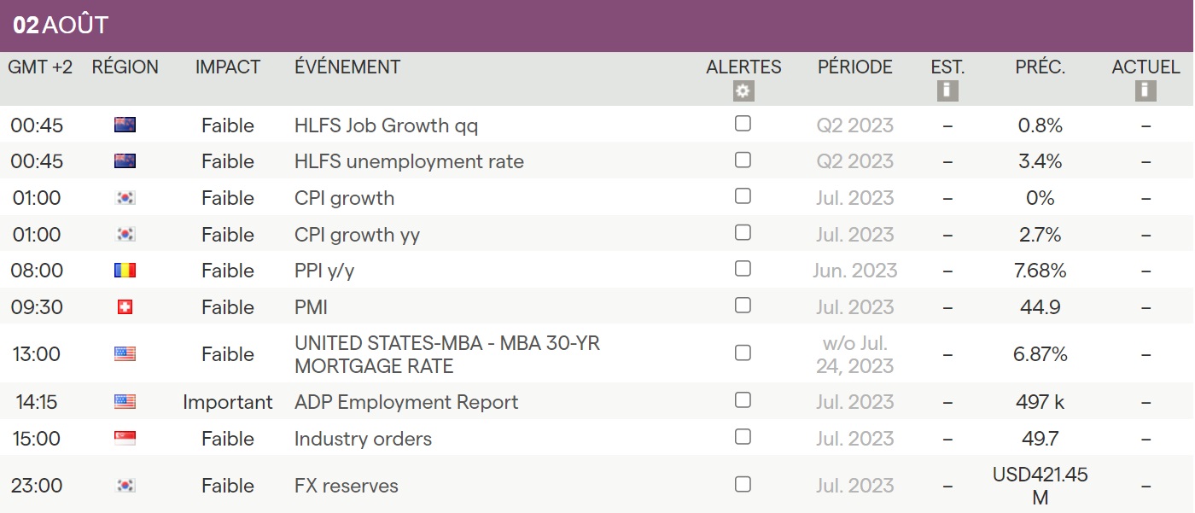Tick the alert checkbox for ADP Employment Report
Viewport: 1195px width, 513px height.
pyautogui.click(x=743, y=400)
